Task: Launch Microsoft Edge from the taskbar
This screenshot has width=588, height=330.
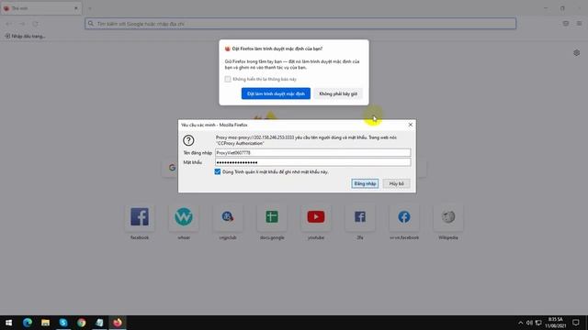Action: [27, 323]
